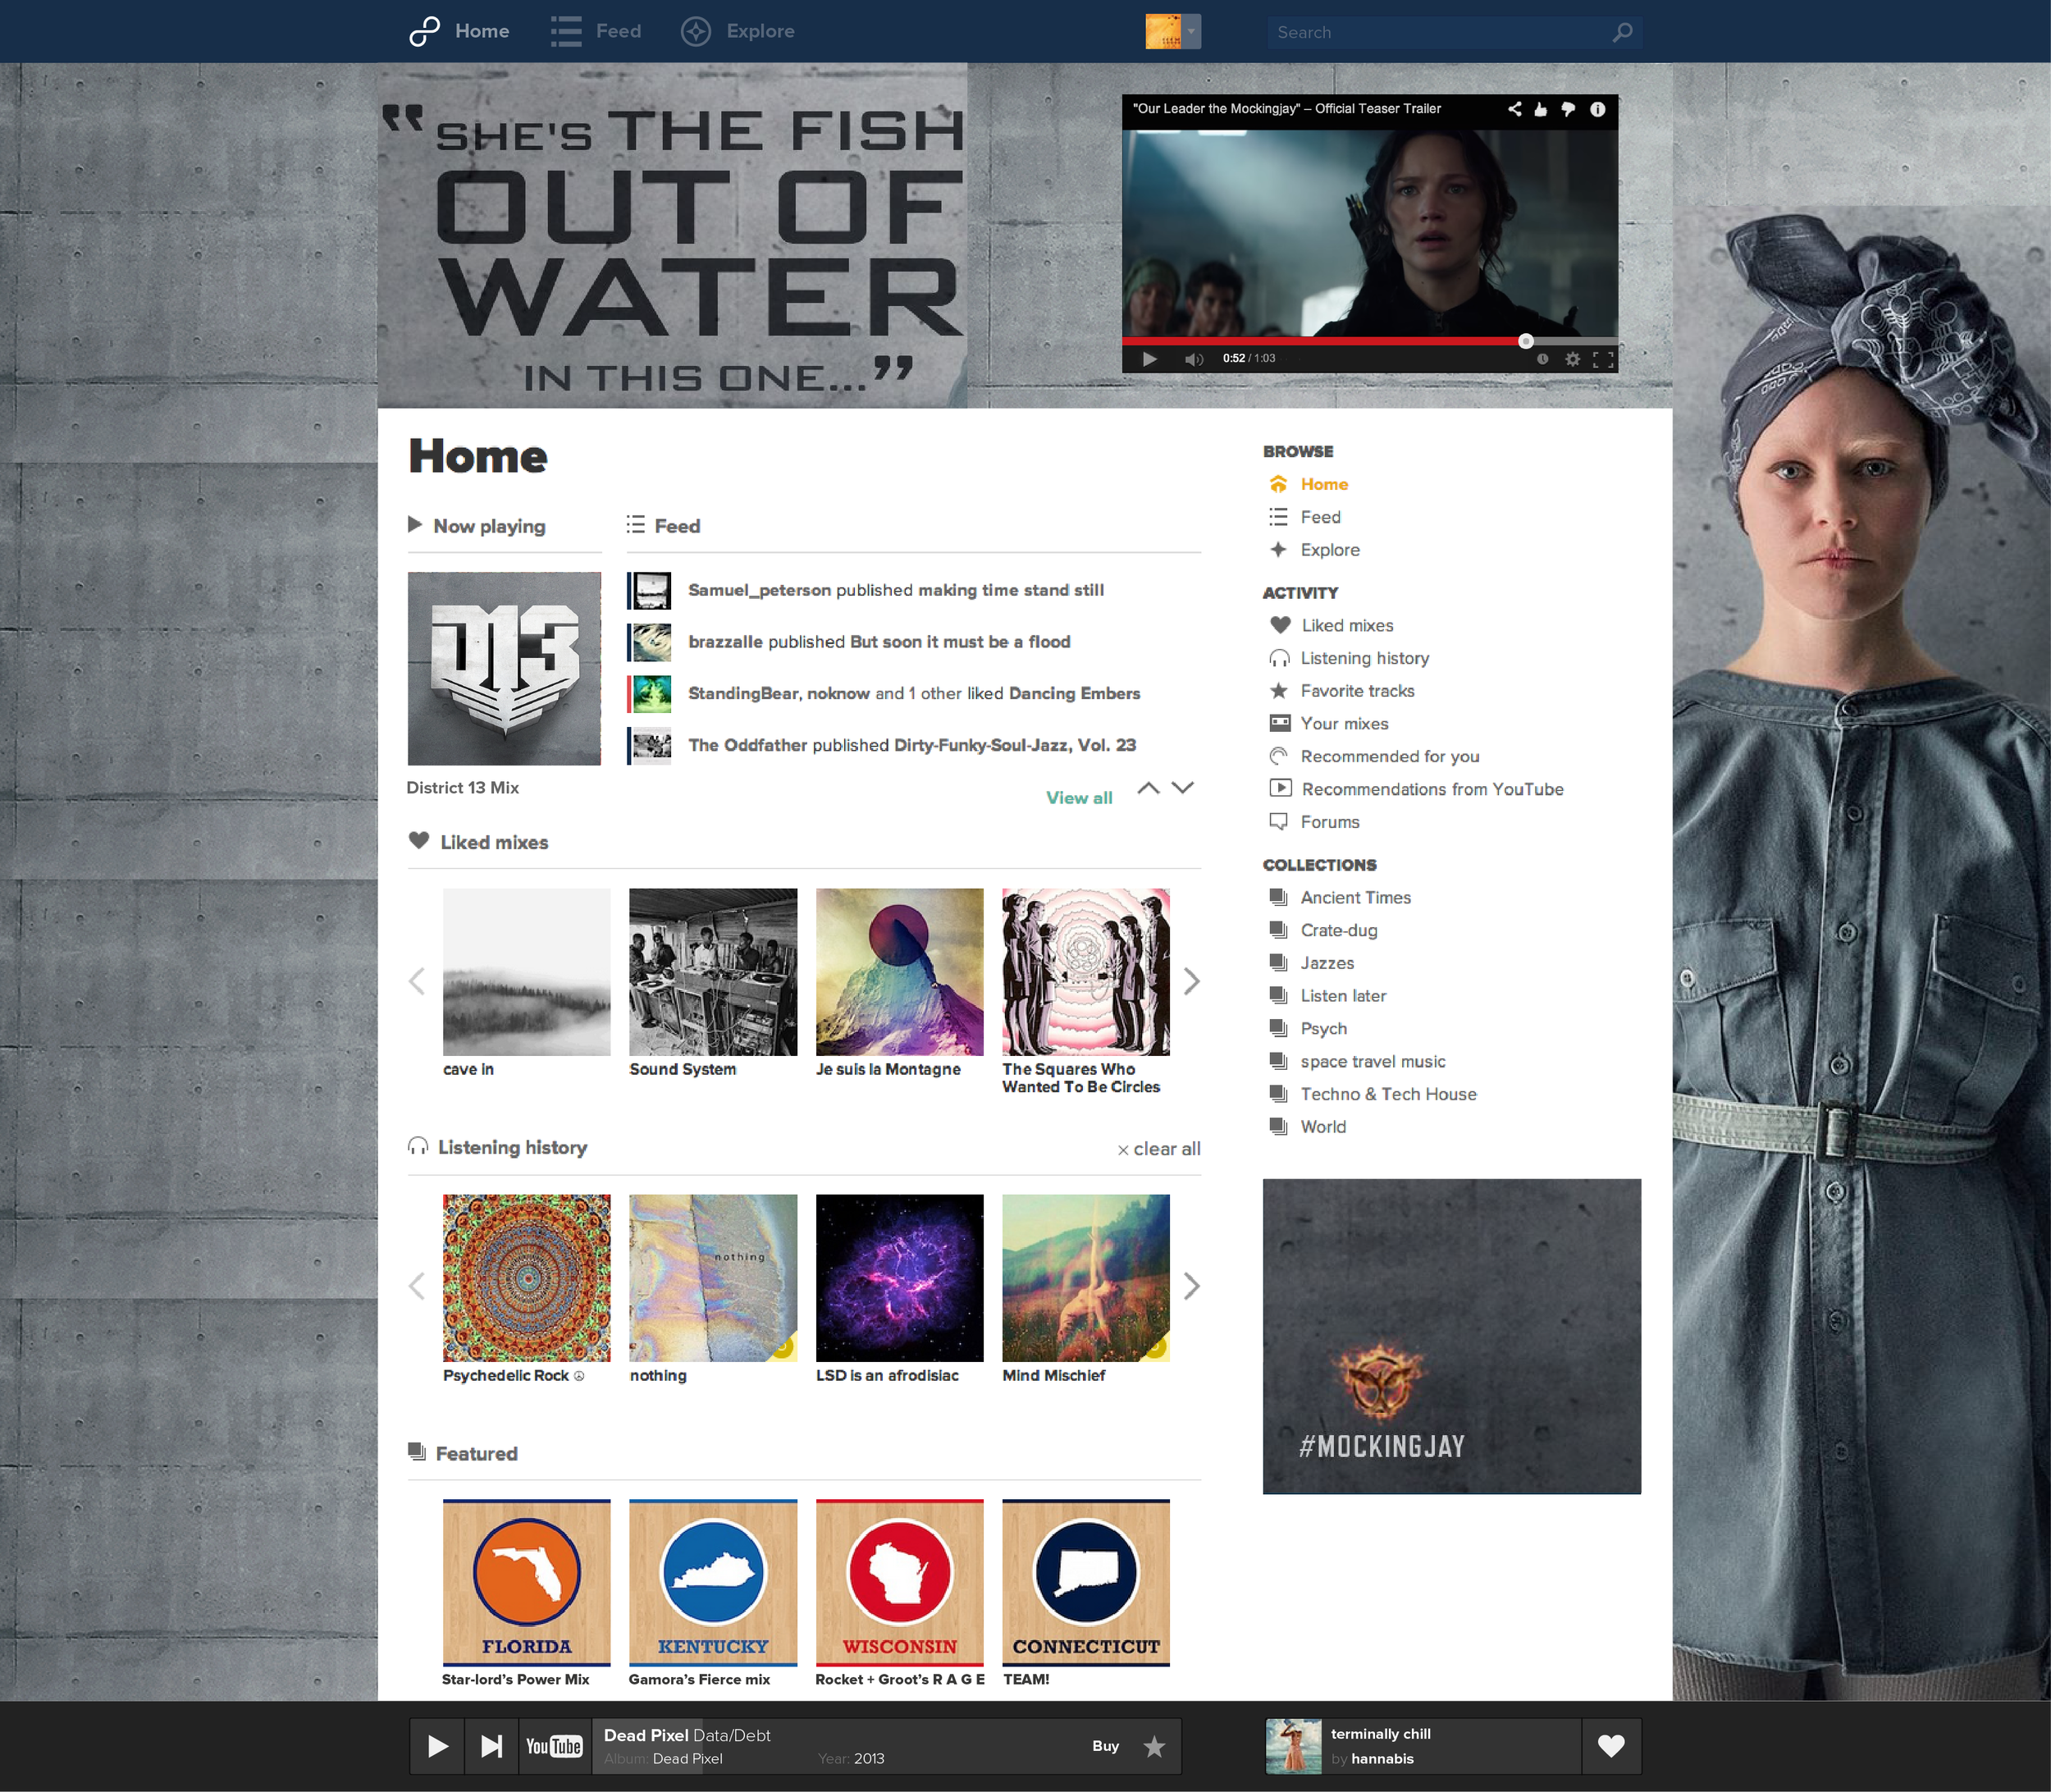Viewport: 2051px width, 1792px height.
Task: Click the search magnifier icon
Action: click(1622, 32)
